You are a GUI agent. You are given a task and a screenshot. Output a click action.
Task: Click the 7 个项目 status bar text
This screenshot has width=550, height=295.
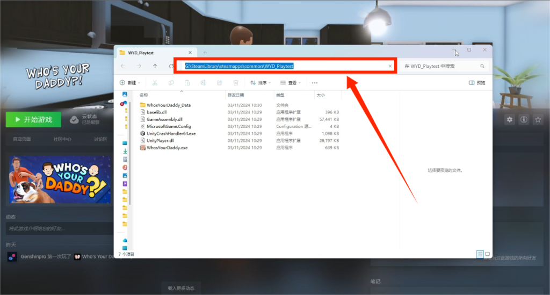coord(126,254)
